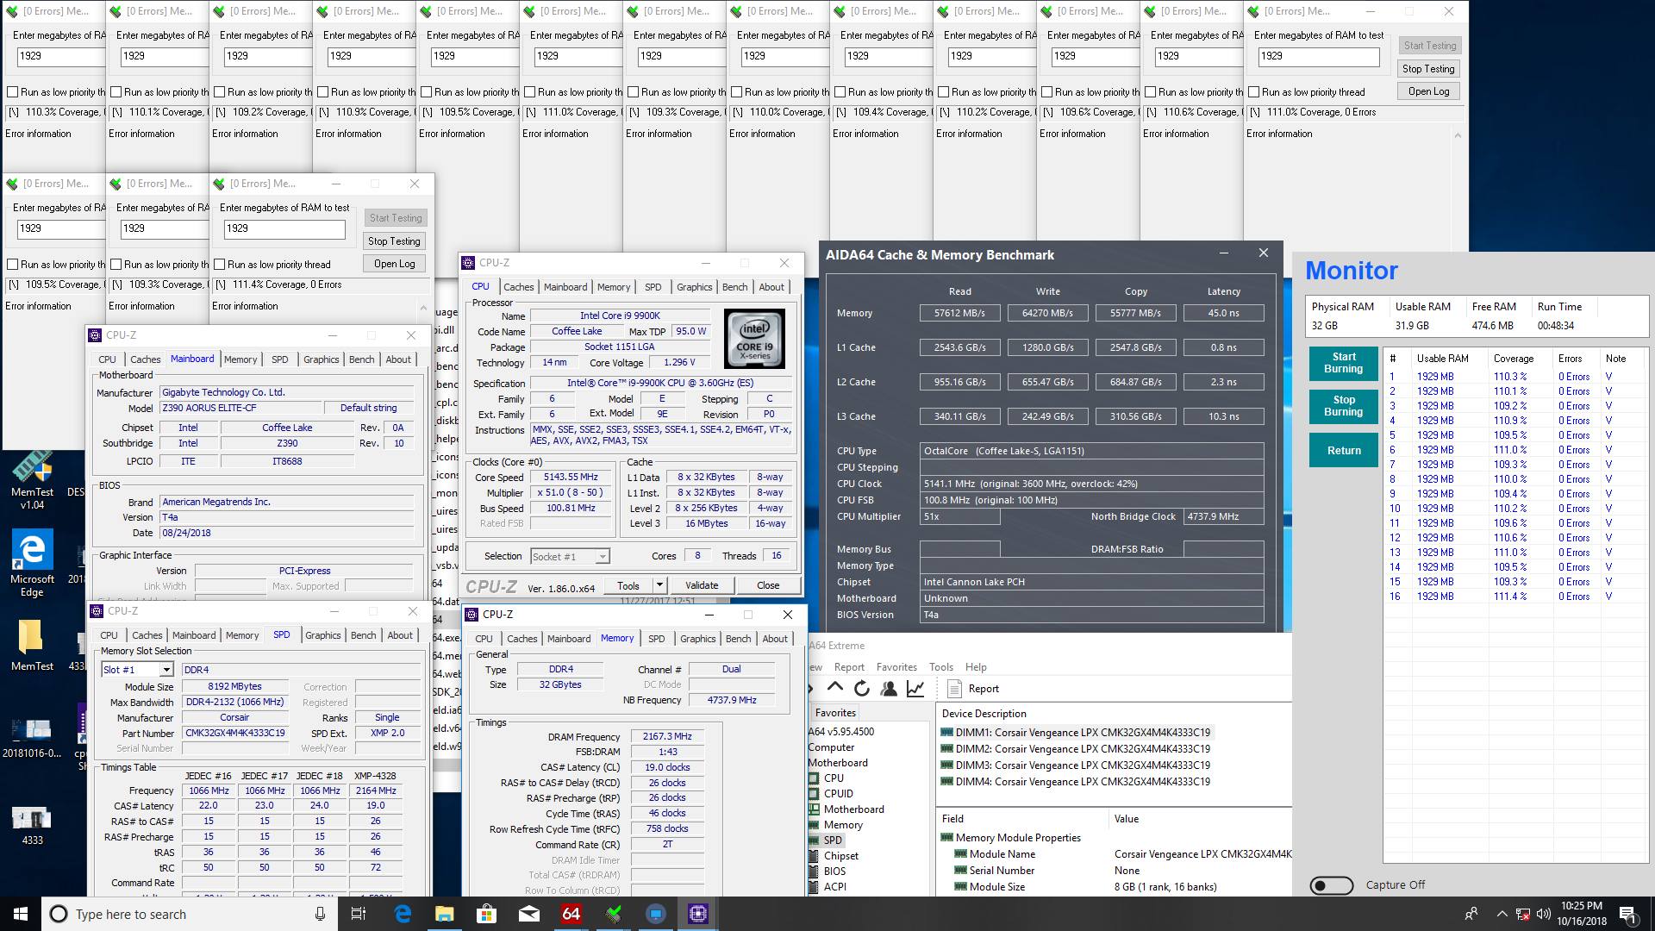Click Validate in the CPU-Z window
This screenshot has width=1655, height=931.
(702, 585)
